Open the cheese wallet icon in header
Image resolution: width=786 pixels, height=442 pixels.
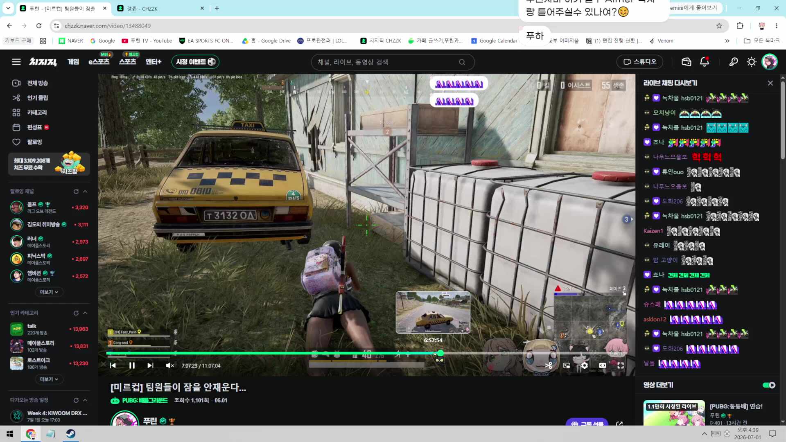tap(686, 62)
